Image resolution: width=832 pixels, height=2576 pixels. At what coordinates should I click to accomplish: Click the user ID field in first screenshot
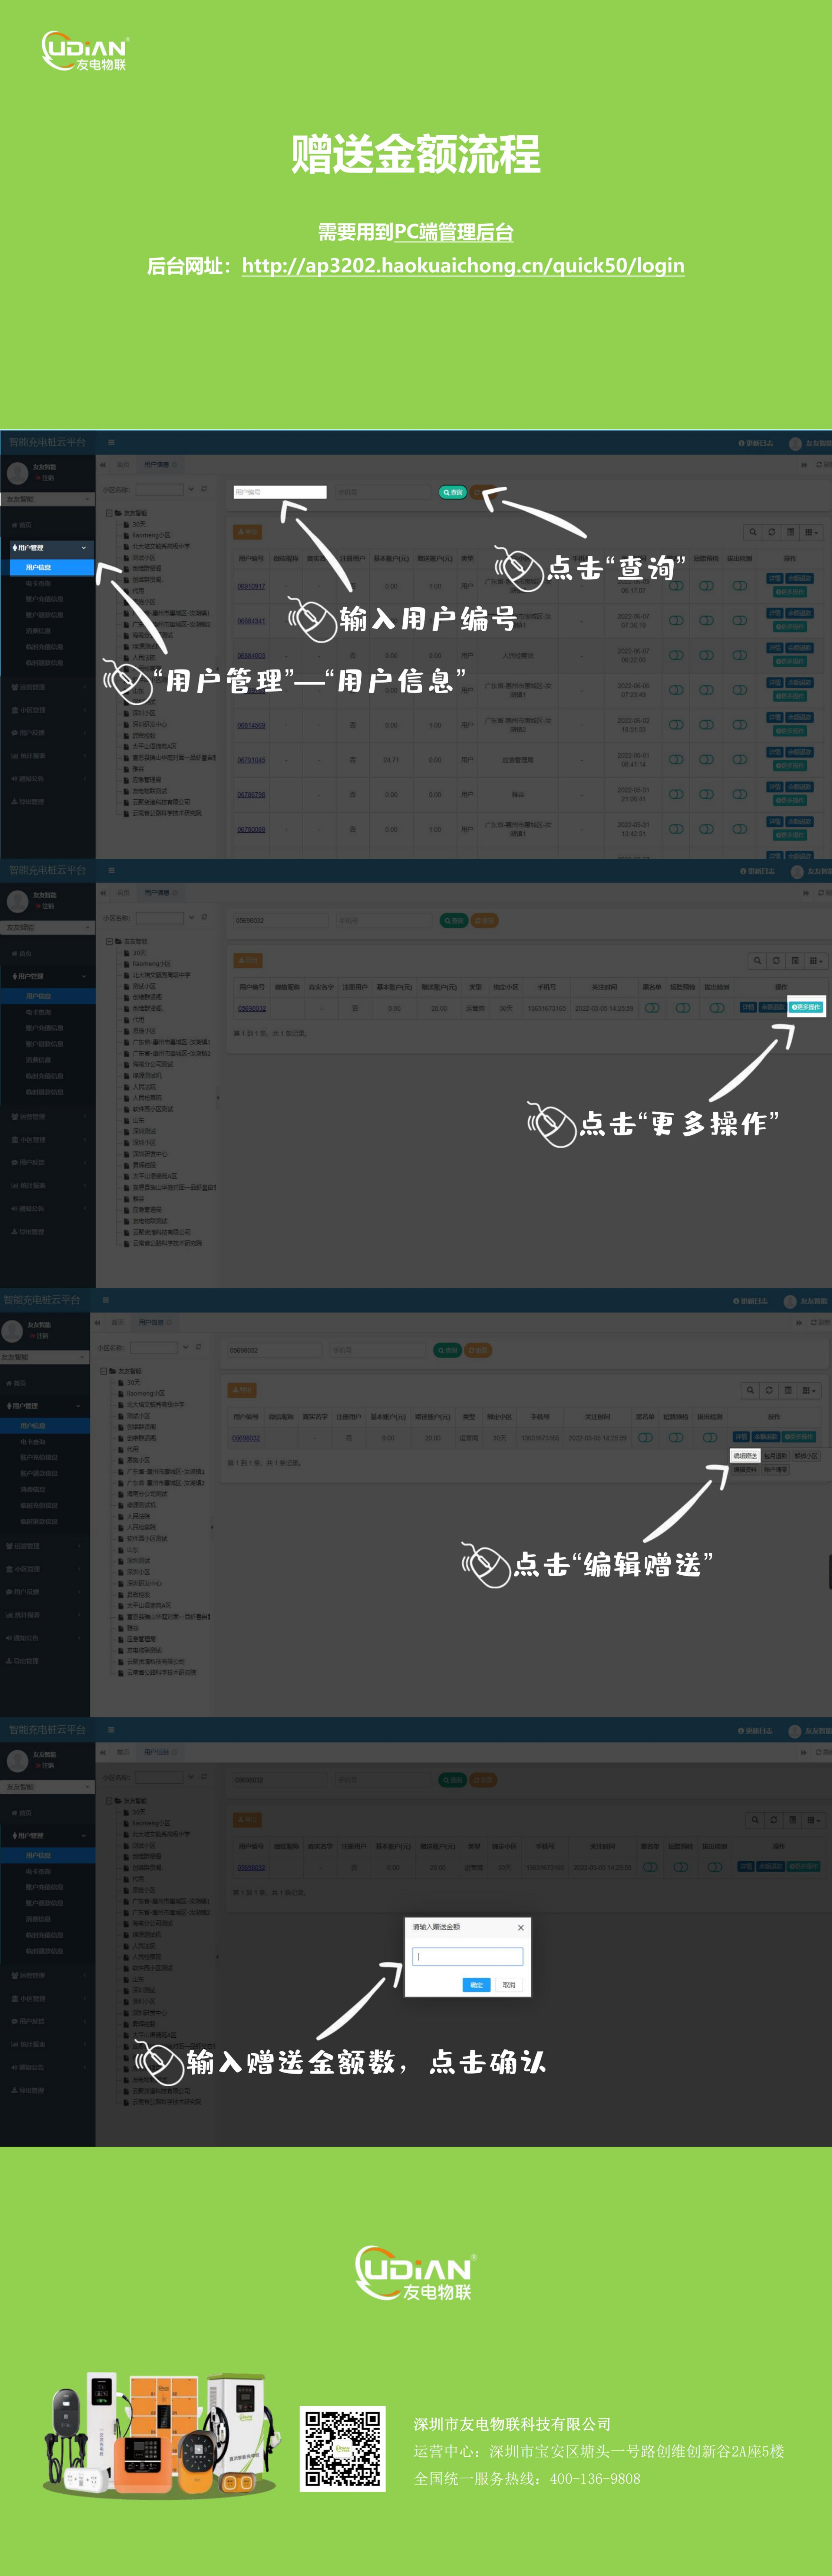[280, 492]
